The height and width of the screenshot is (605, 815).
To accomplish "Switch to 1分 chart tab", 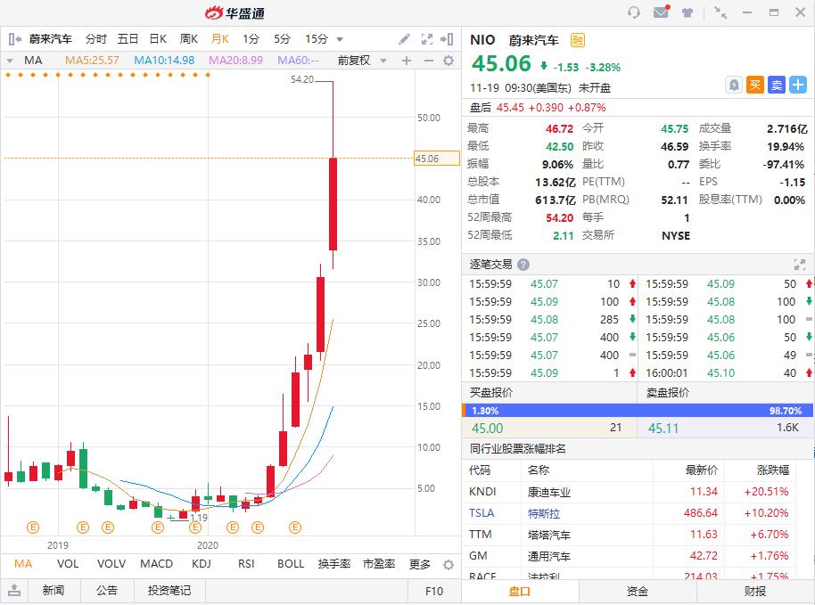I will tap(251, 39).
